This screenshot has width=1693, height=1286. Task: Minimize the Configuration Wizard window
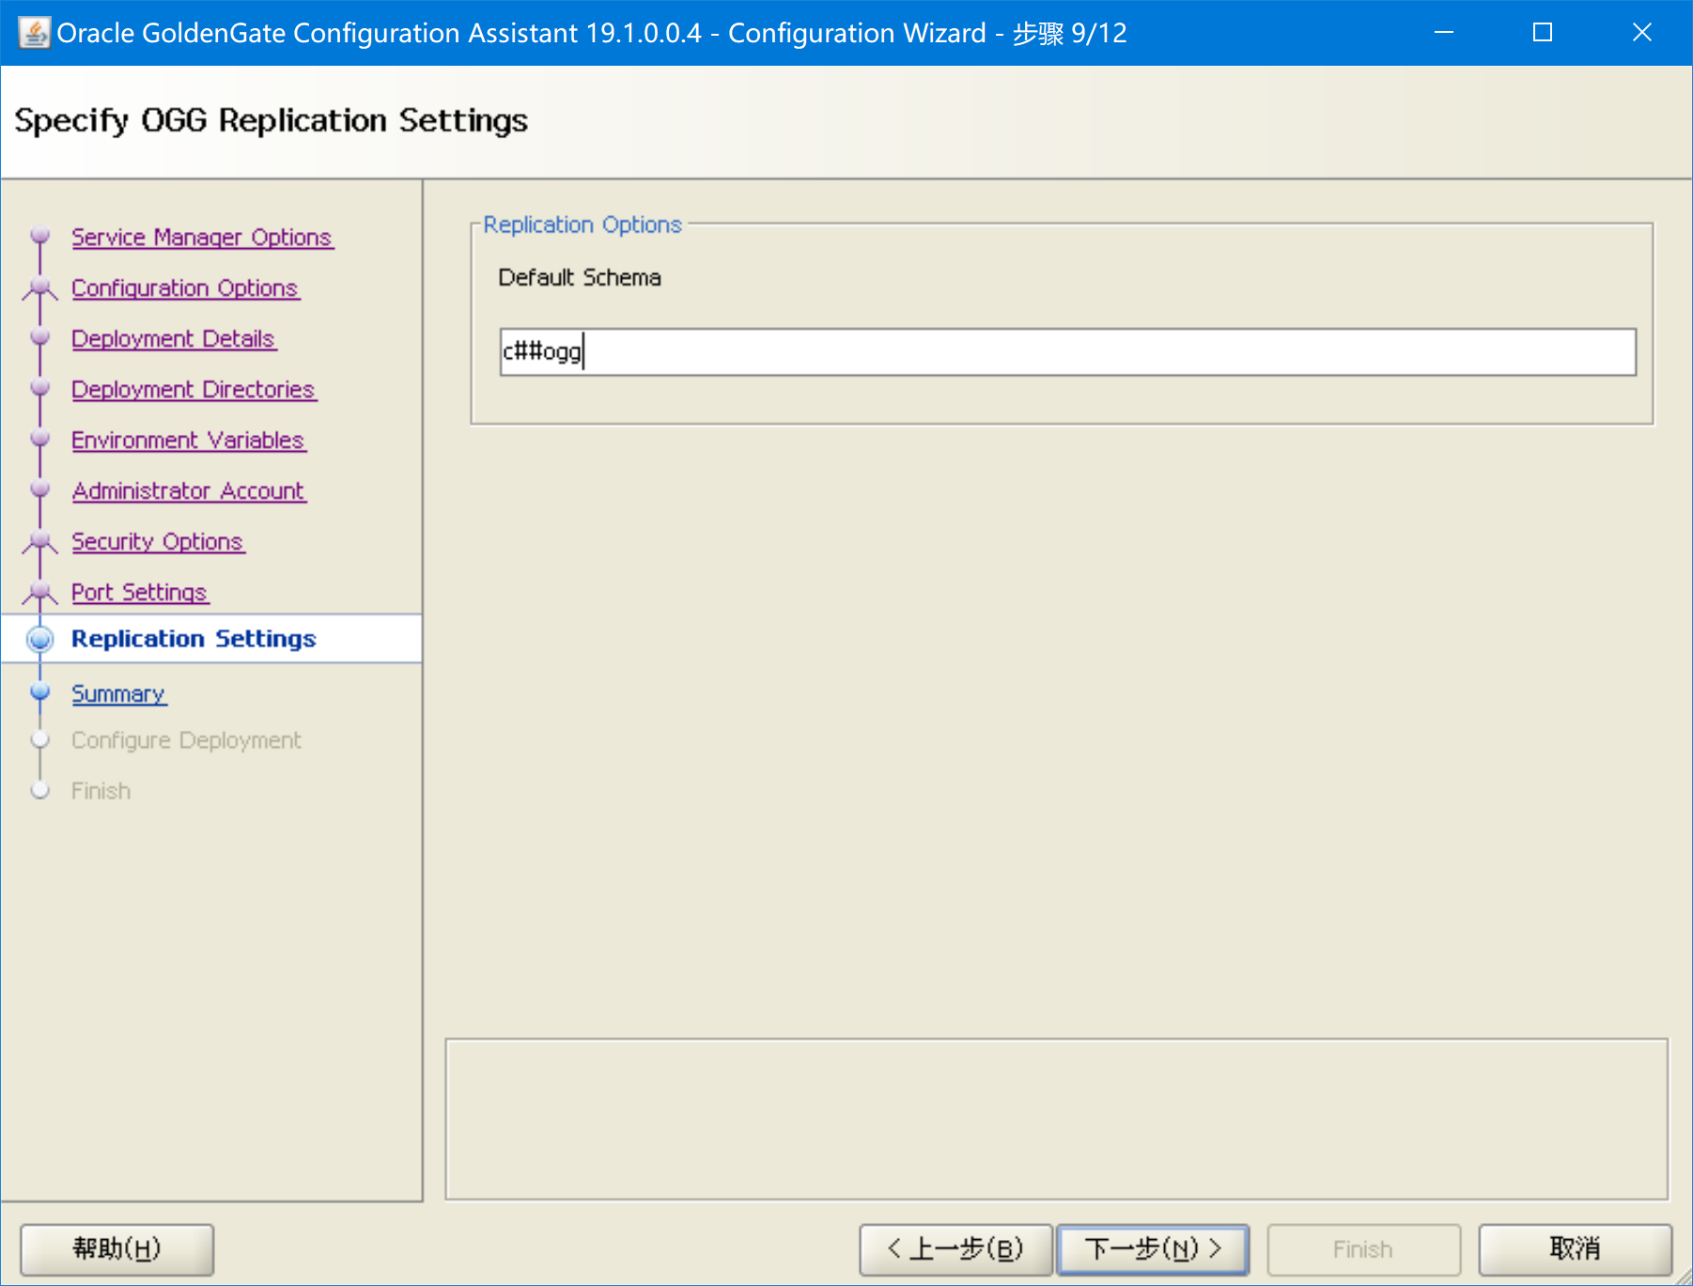1444,33
